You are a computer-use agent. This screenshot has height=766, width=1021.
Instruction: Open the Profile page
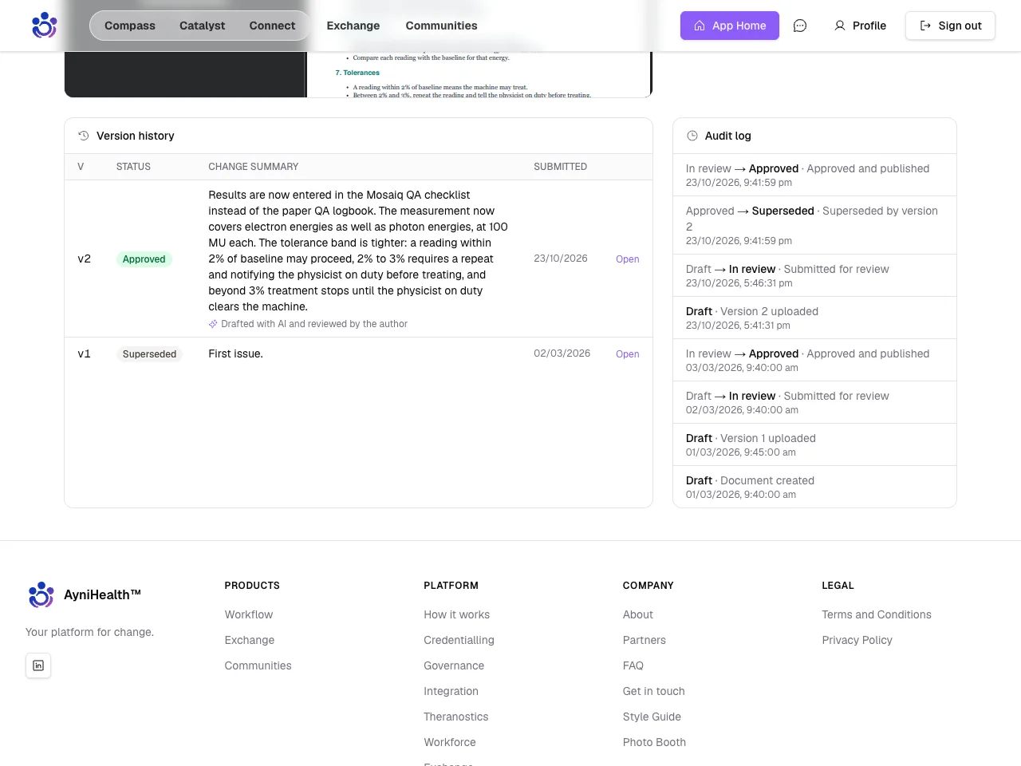[860, 26]
